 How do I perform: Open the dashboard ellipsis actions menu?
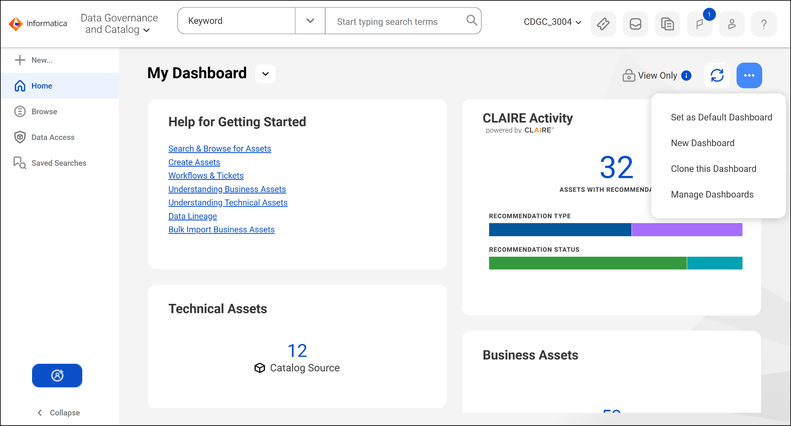749,75
